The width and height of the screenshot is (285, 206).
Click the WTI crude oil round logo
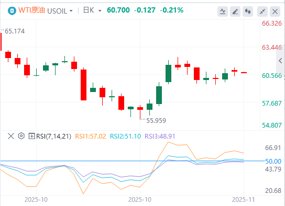[x=12, y=11]
